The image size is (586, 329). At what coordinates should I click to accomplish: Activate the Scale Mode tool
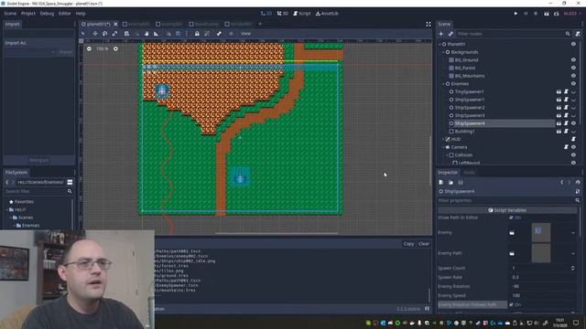coord(114,34)
